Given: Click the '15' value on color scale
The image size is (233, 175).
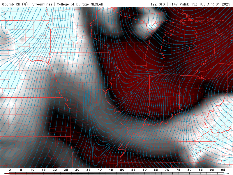Looking at the screenshot, I should coord(43,170).
